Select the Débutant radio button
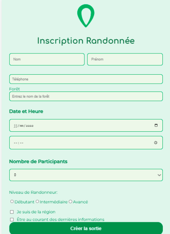The image size is (170, 234). tap(12, 201)
